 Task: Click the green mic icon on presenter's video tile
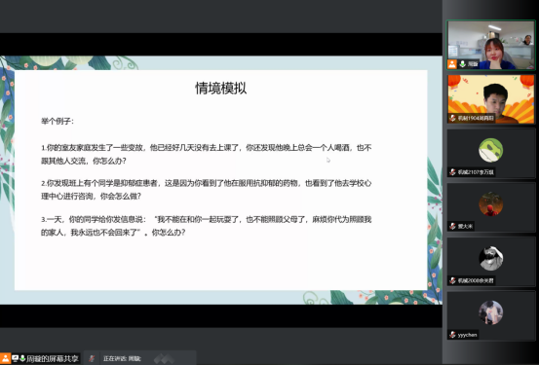click(463, 64)
